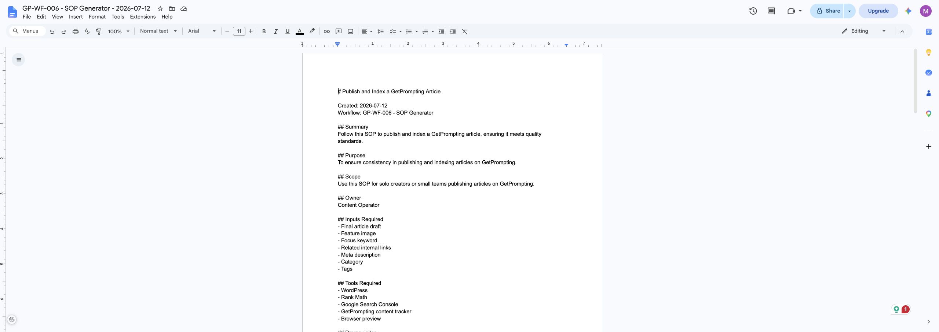Open the Format menu
Viewport: 939px width, 332px height.
pyautogui.click(x=97, y=17)
